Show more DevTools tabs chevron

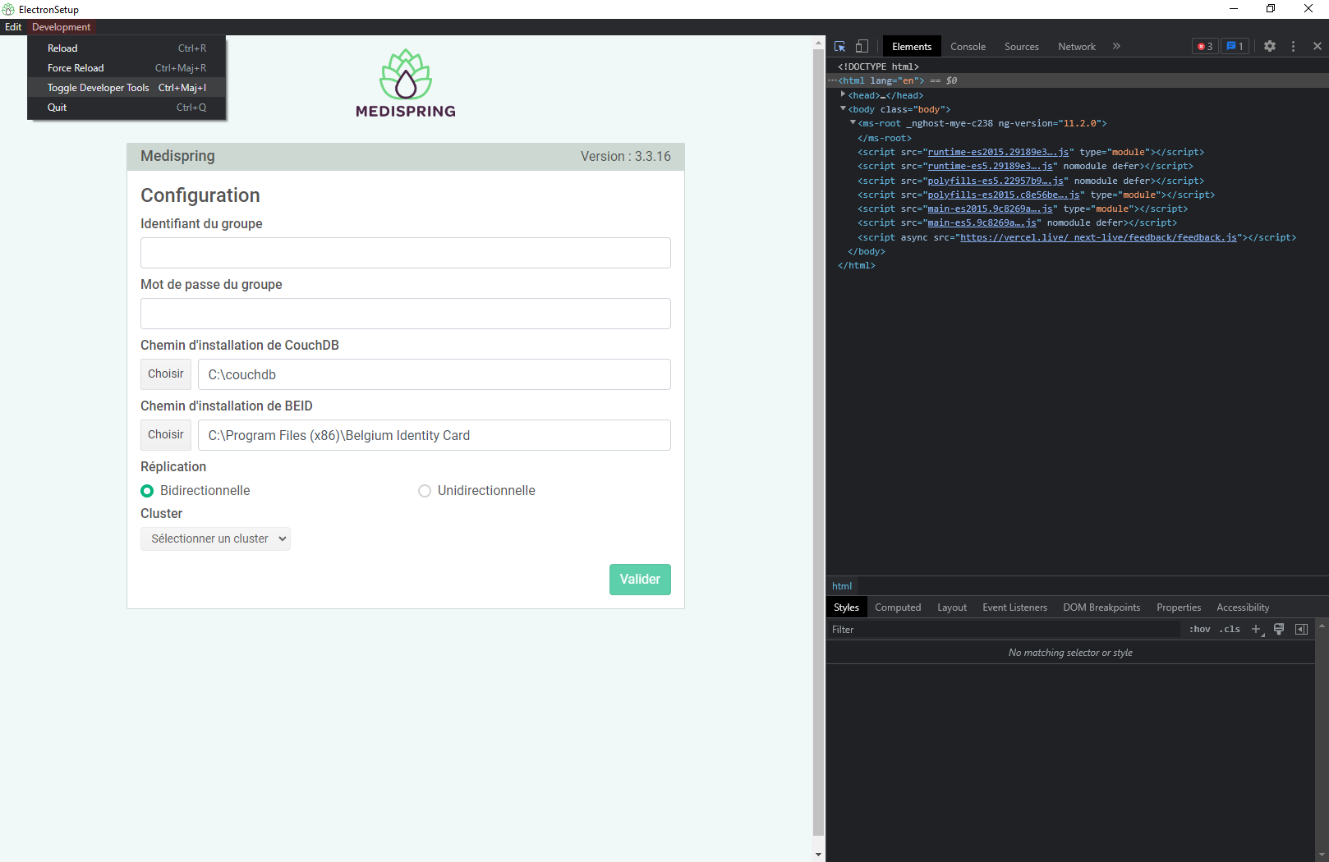(1116, 46)
